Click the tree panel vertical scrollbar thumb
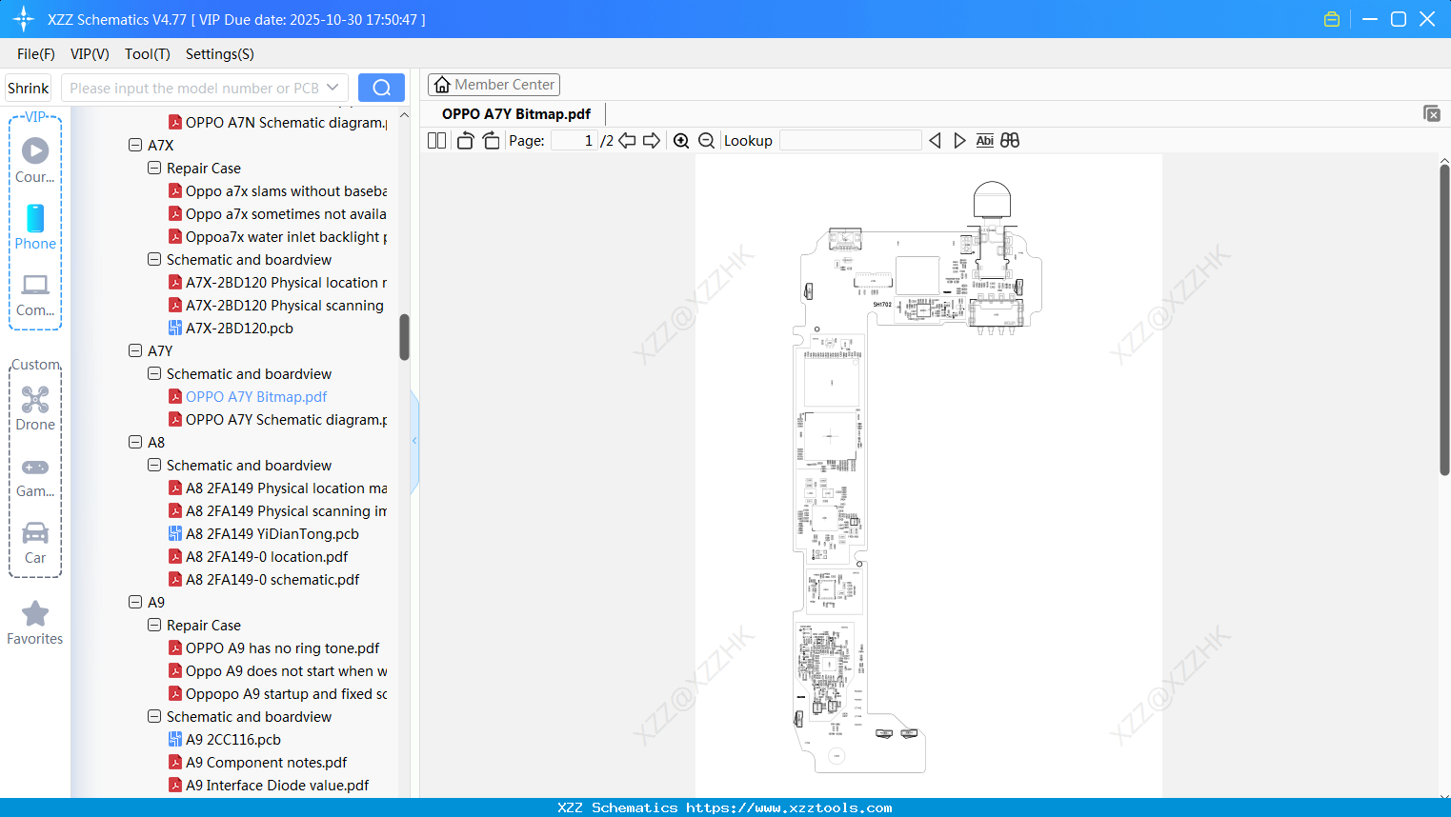1451x817 pixels. tap(404, 337)
